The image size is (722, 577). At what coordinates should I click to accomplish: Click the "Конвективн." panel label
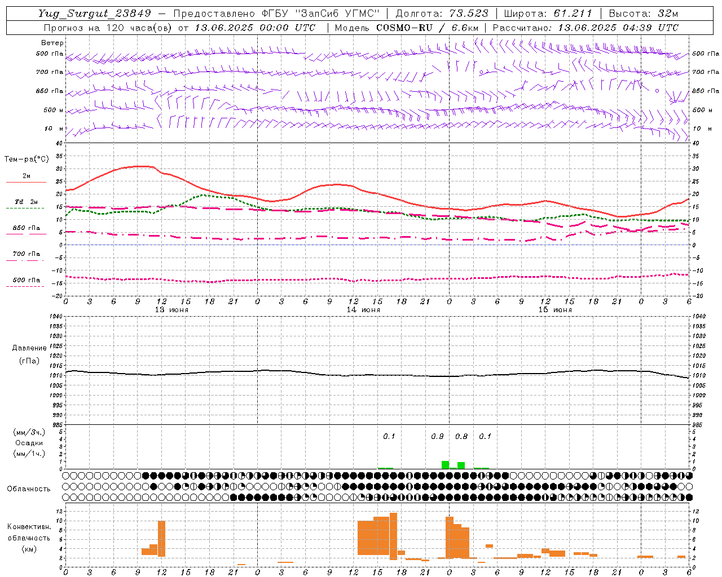tap(29, 527)
